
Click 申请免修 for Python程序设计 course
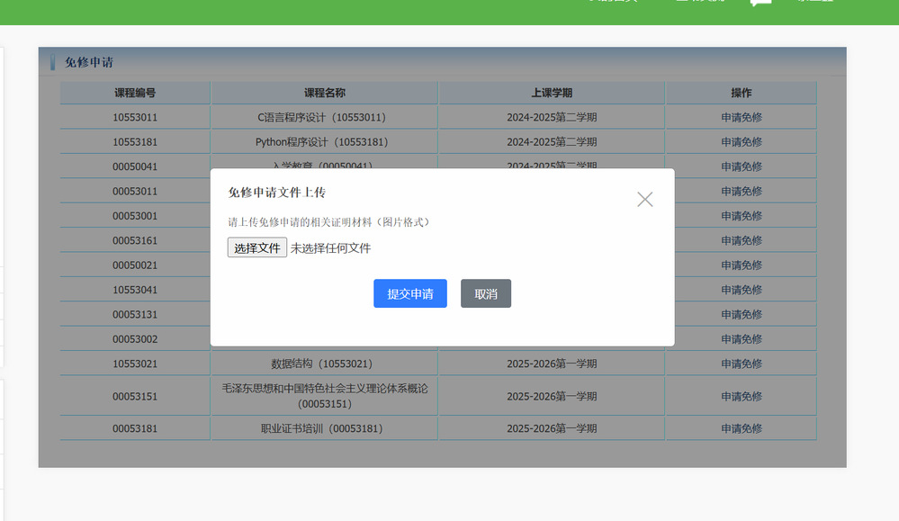[741, 142]
